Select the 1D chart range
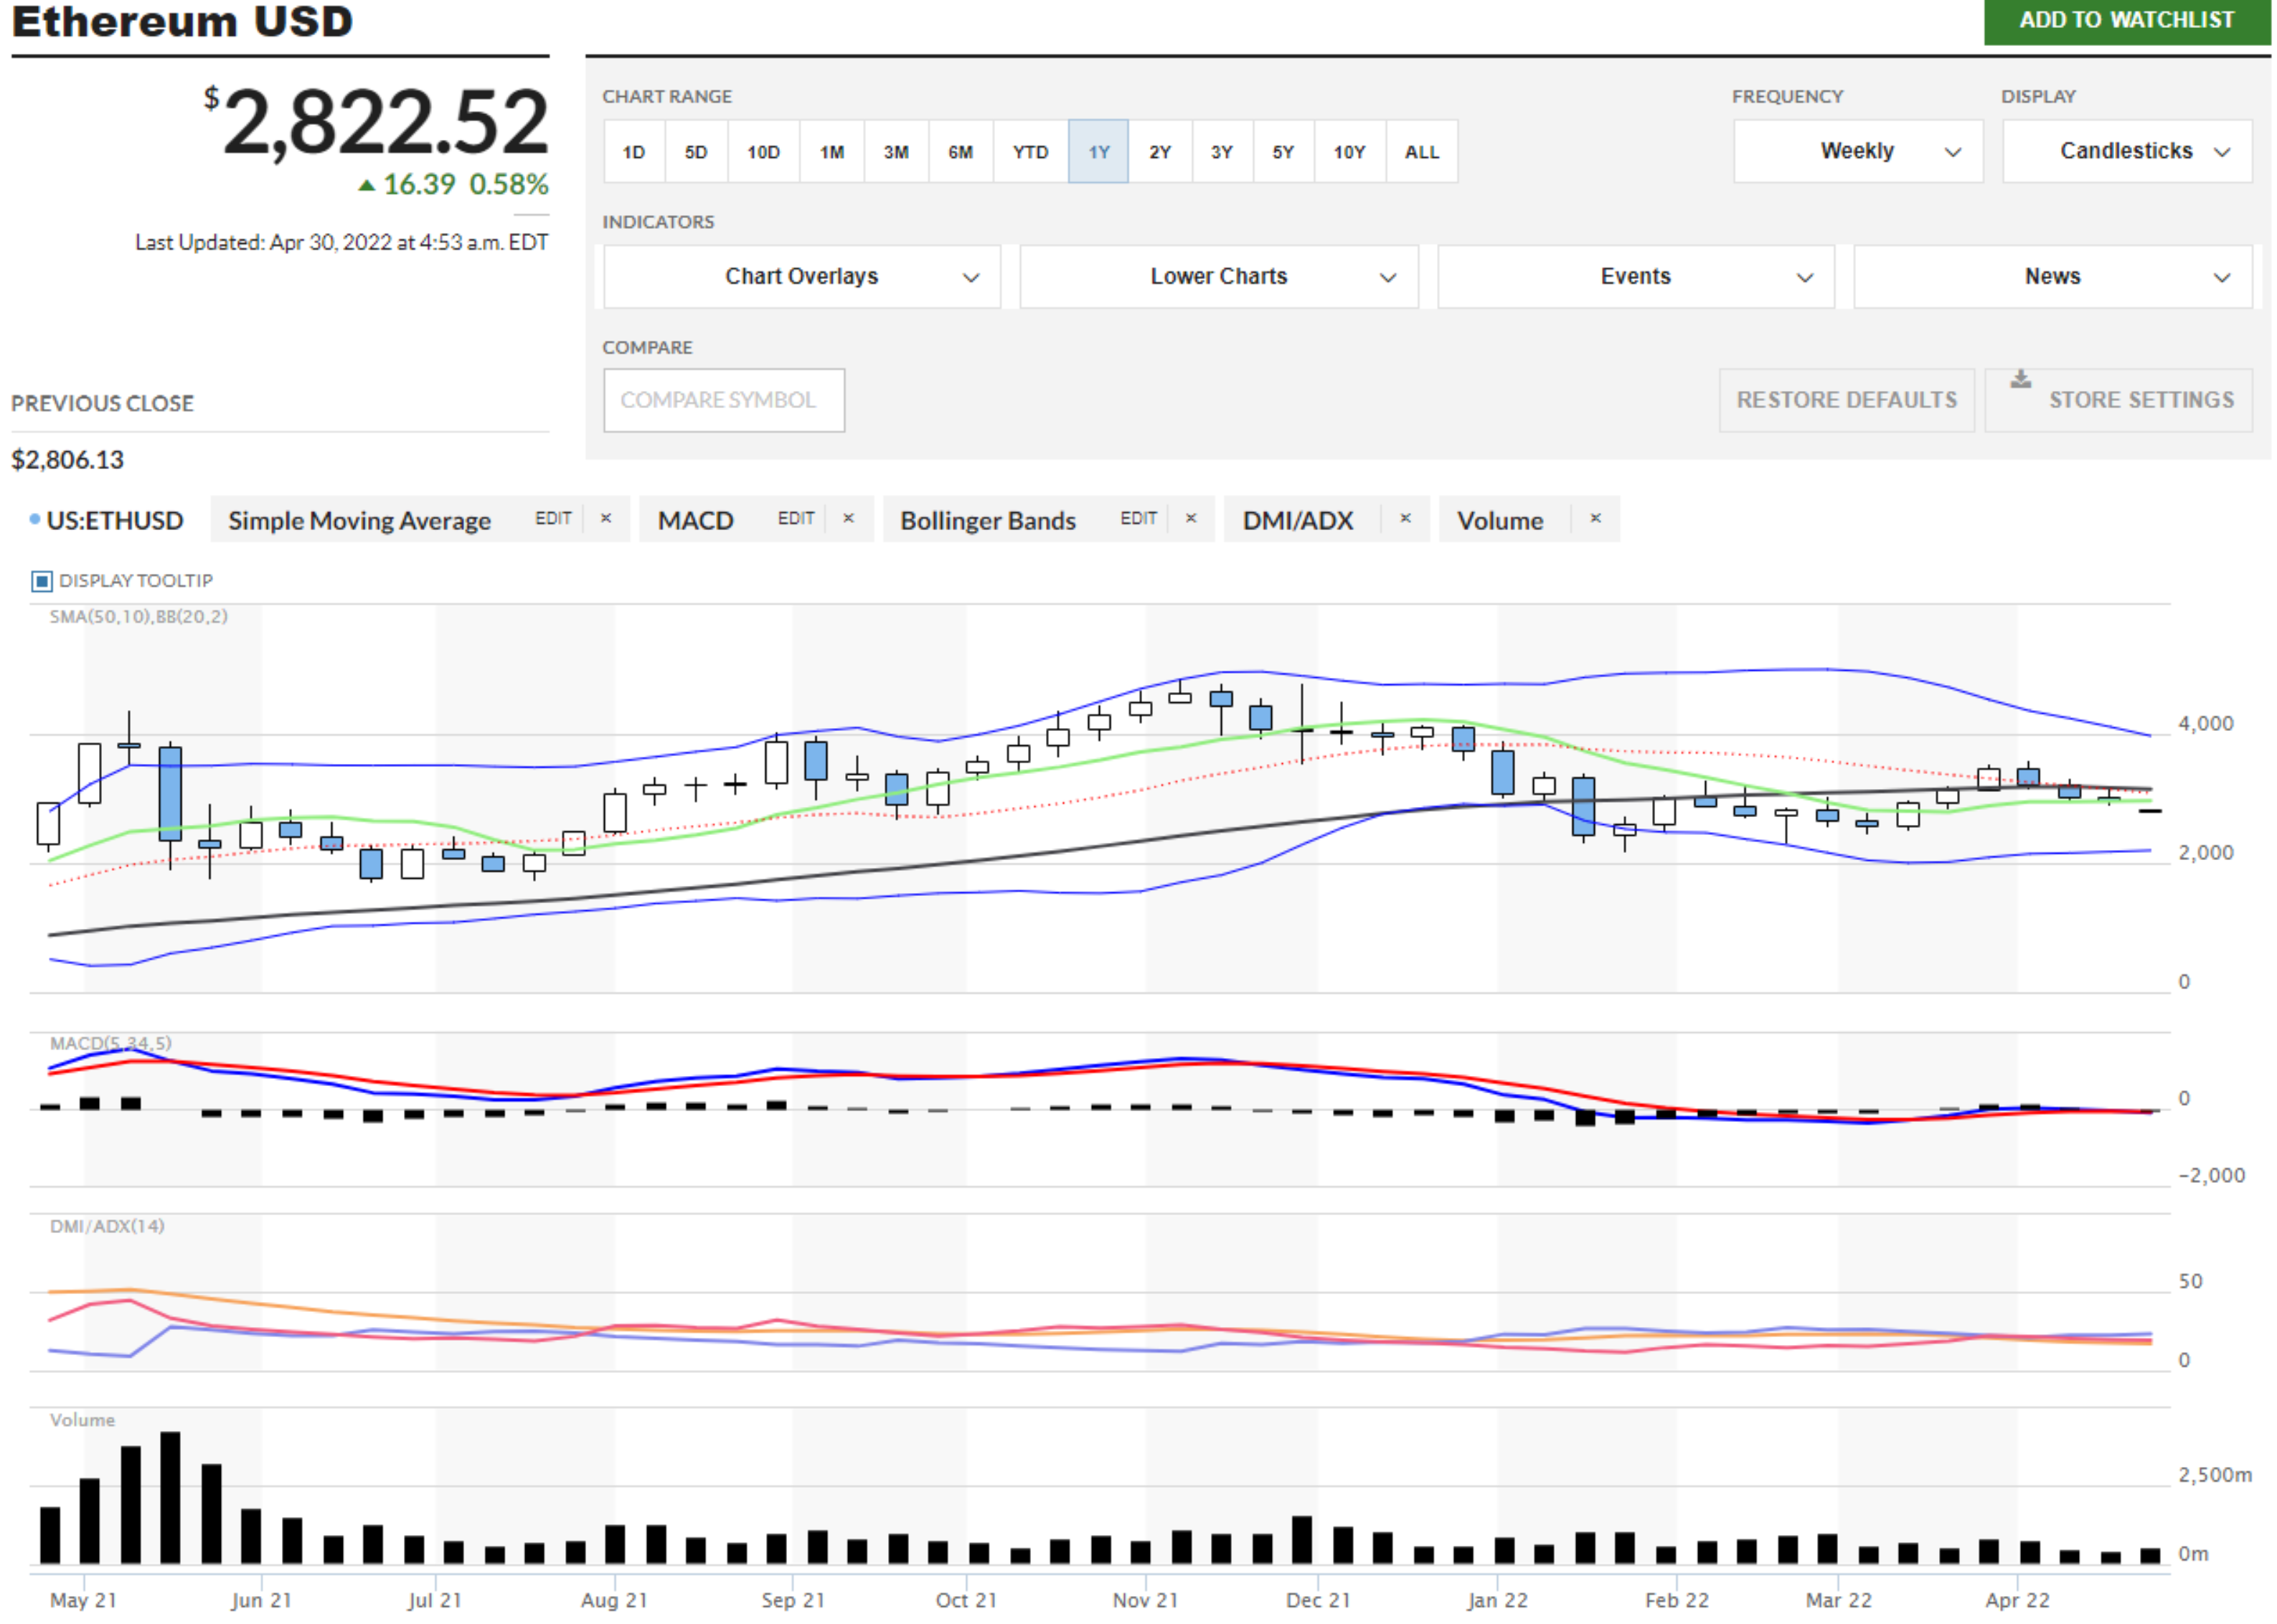Screen dimensions: 2277x1624 (635, 152)
